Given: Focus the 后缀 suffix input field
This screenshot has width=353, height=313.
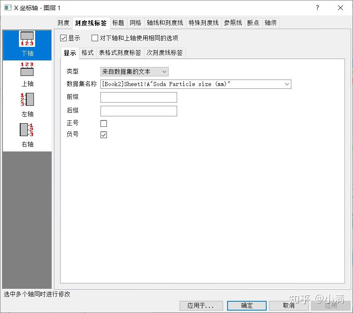Looking at the screenshot, I should coord(139,111).
